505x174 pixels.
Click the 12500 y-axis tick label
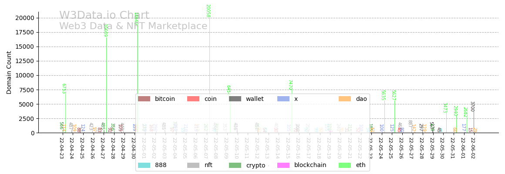coord(24,61)
